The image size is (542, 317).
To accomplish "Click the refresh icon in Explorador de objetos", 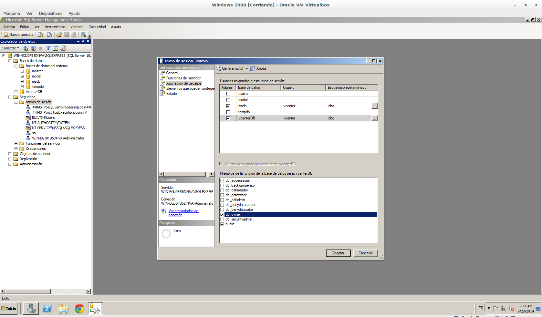I will (x=56, y=48).
